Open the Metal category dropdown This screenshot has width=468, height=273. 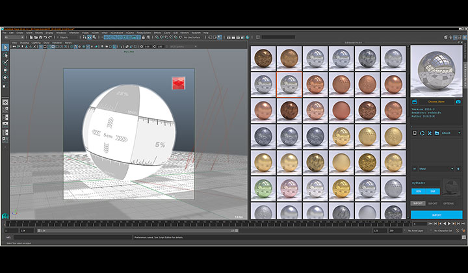point(436,169)
